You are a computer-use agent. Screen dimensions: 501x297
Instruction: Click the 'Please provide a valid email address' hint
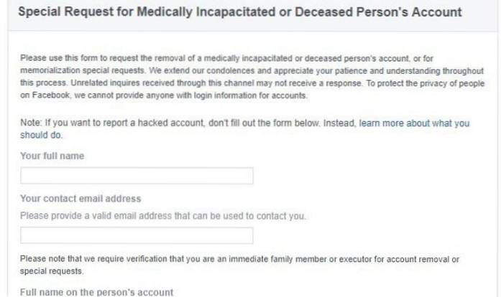tap(163, 215)
